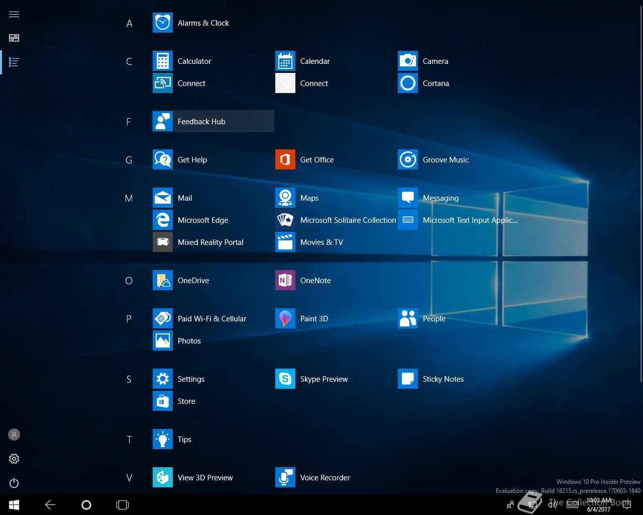Open the Movies & TV icon
The height and width of the screenshot is (515, 643).
[x=285, y=242]
